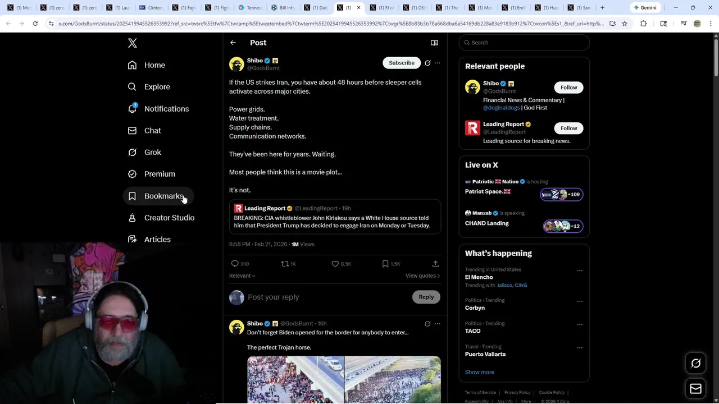Open more options on main post
This screenshot has width=719, height=404.
[438, 63]
